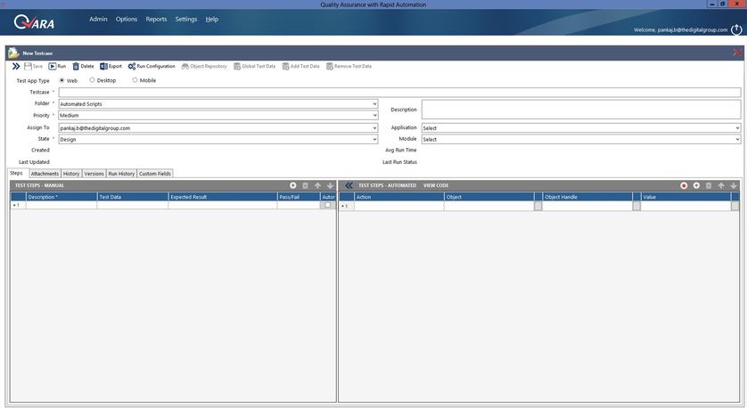Click the logout power icon beside welcome text
The height and width of the screenshot is (408, 747).
click(x=736, y=29)
